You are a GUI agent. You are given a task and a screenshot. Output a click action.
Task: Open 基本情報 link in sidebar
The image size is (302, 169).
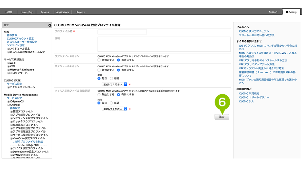(12, 35)
